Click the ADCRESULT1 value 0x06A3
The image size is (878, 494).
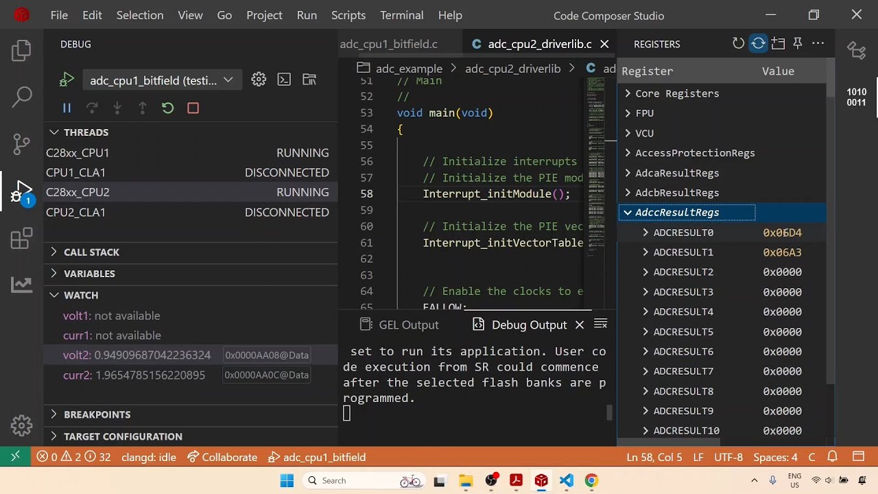pyautogui.click(x=782, y=252)
